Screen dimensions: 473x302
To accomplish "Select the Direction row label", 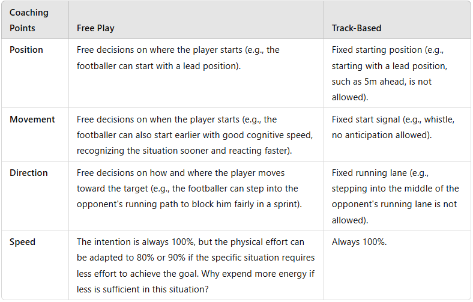I will pos(29,173).
